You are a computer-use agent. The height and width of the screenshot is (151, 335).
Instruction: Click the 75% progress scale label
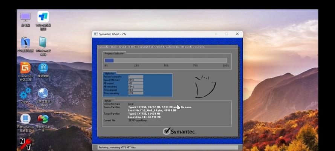click(195, 65)
